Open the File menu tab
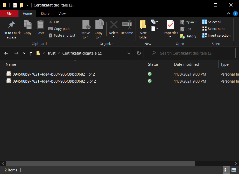The height and width of the screenshot is (174, 239). click(9, 14)
